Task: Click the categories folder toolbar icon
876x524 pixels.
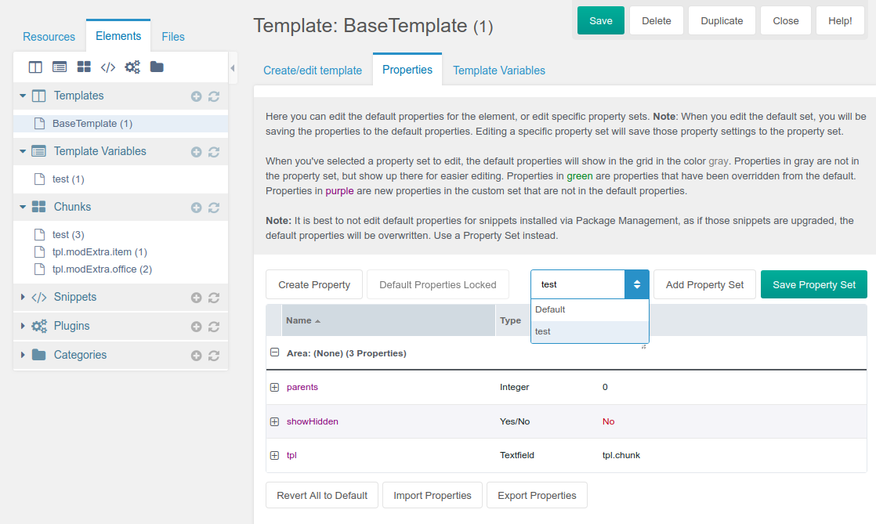Action: [x=157, y=67]
